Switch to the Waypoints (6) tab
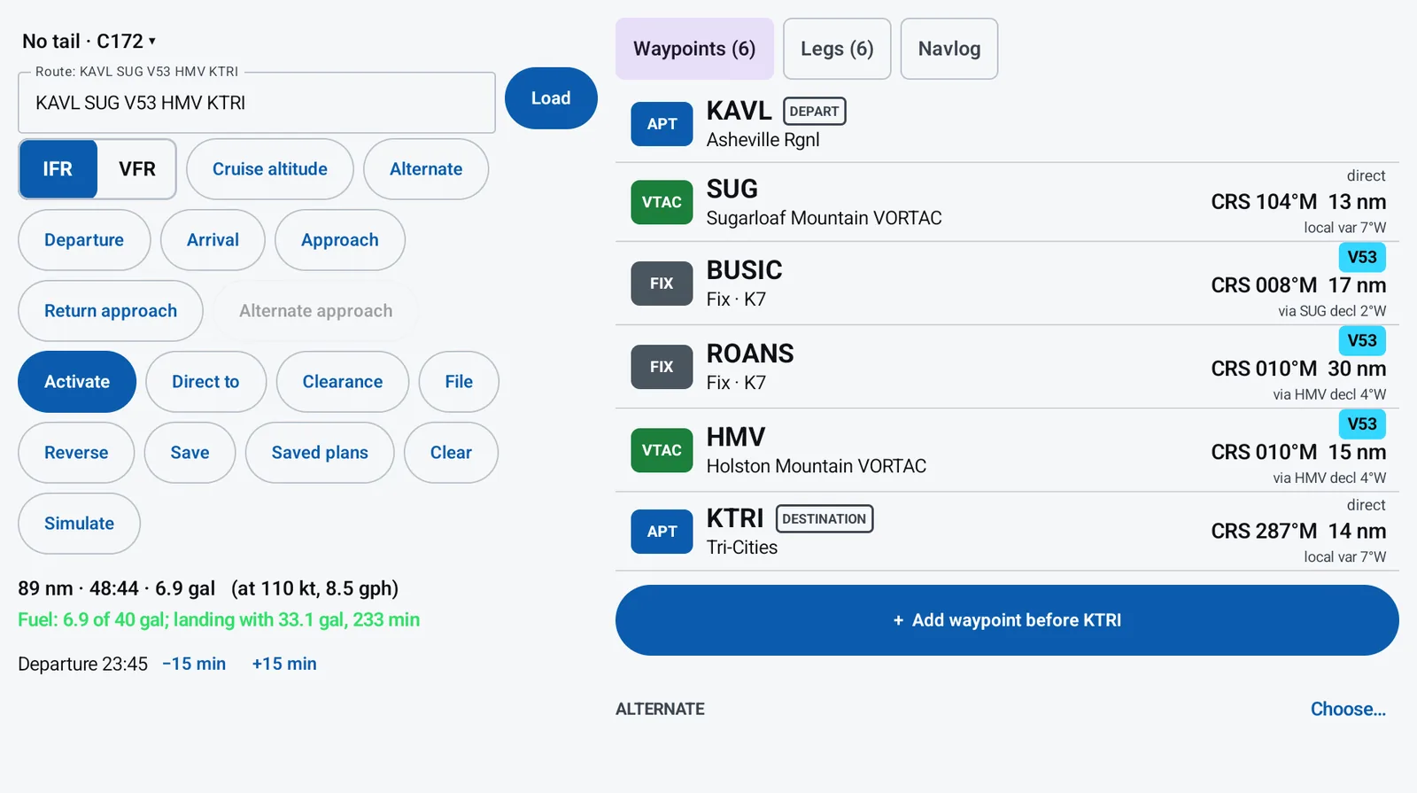Viewport: 1417px width, 793px height. (694, 49)
